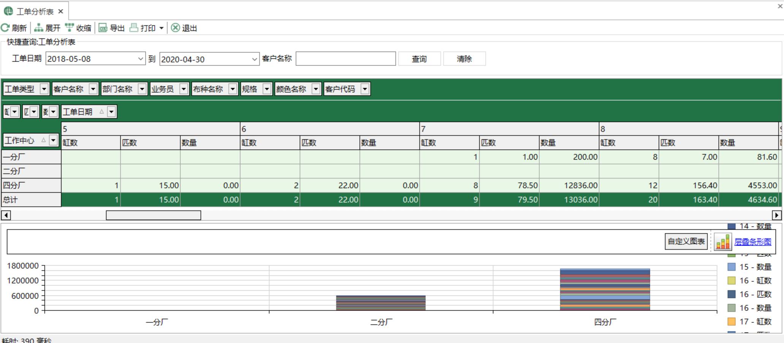Image resolution: width=784 pixels, height=343 pixels.
Task: Click the 156.40 cell
Action: (x=689, y=185)
